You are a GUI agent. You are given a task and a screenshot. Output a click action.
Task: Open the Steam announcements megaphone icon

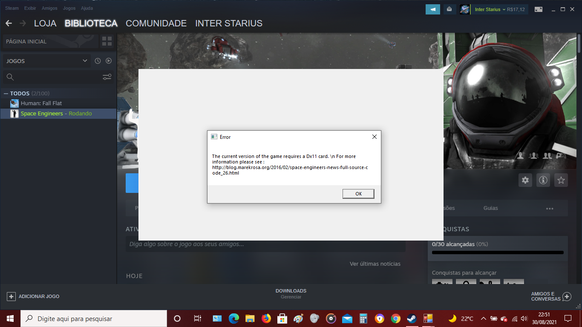click(x=433, y=9)
